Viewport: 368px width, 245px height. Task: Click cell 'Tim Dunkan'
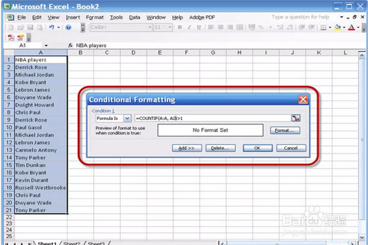click(40, 165)
